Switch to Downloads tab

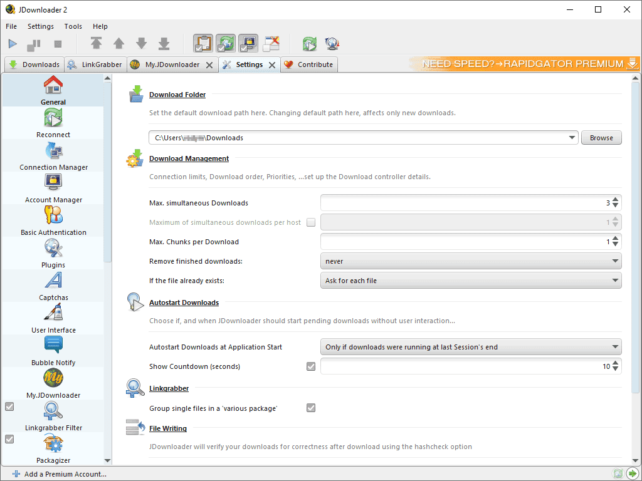(x=34, y=65)
